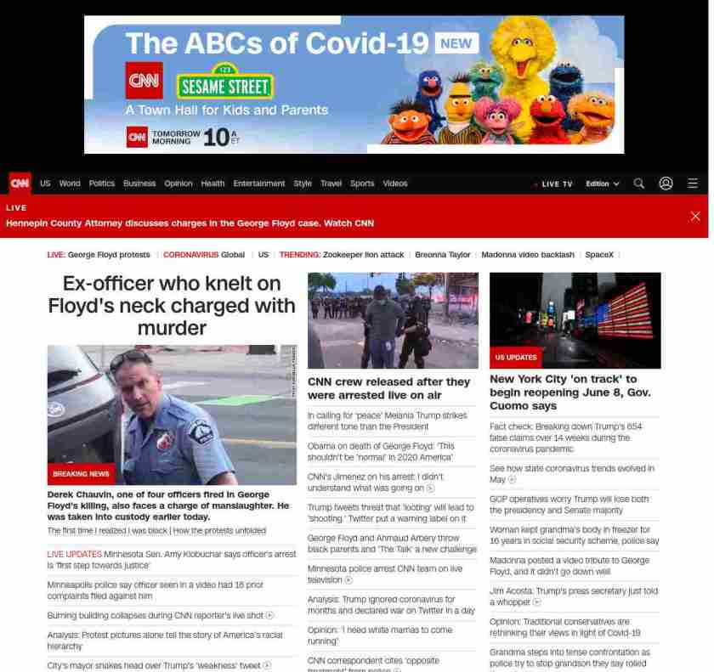Click the Breonna Taylor trending topic
Image resolution: width=714 pixels, height=672 pixels.
[x=443, y=255]
